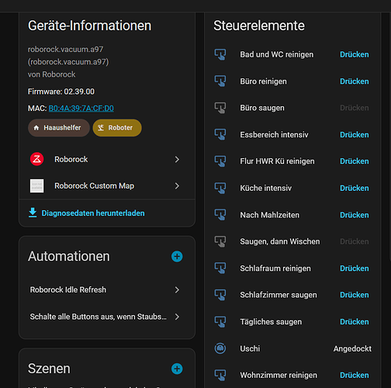
Task: Expand the Roborock Custom Map chevron
Action: 177,185
